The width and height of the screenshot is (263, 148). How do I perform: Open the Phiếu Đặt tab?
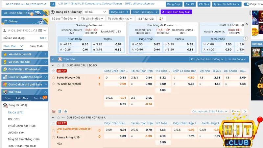(13, 46)
